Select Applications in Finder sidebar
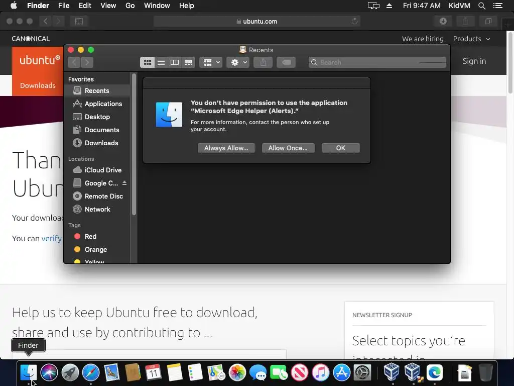Viewport: 514px width, 386px height. (x=97, y=104)
